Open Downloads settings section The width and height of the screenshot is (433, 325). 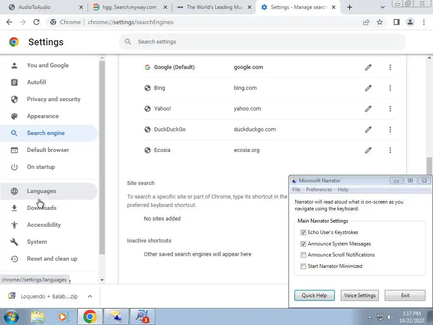click(x=49, y=208)
